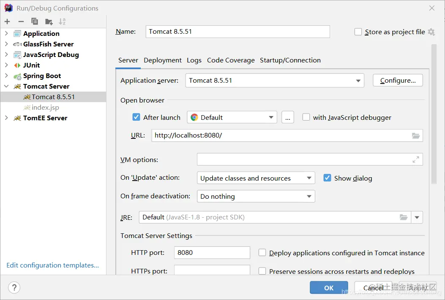Viewport: 445px width, 300px height.
Task: Click the Remove Configuration minus icon
Action: click(x=21, y=22)
